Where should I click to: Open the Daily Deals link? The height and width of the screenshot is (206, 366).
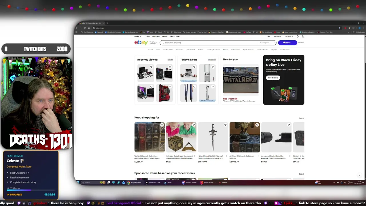[x=156, y=36]
